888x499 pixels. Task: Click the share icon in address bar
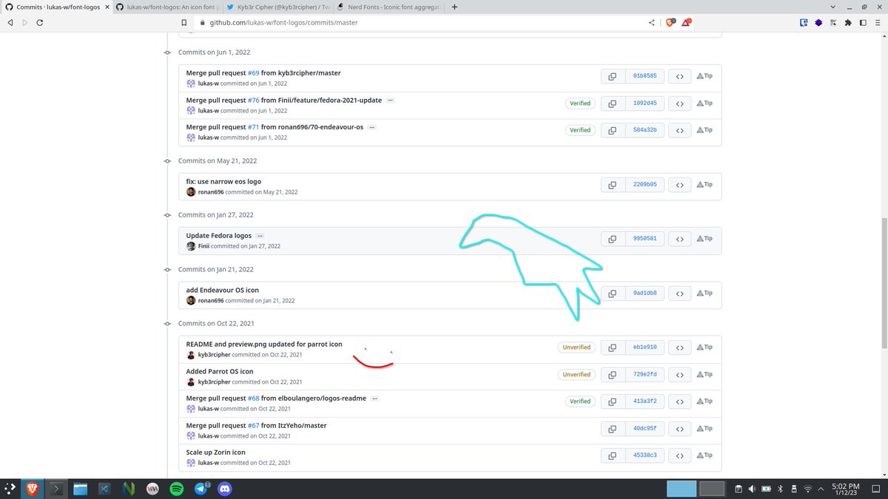[x=652, y=23]
